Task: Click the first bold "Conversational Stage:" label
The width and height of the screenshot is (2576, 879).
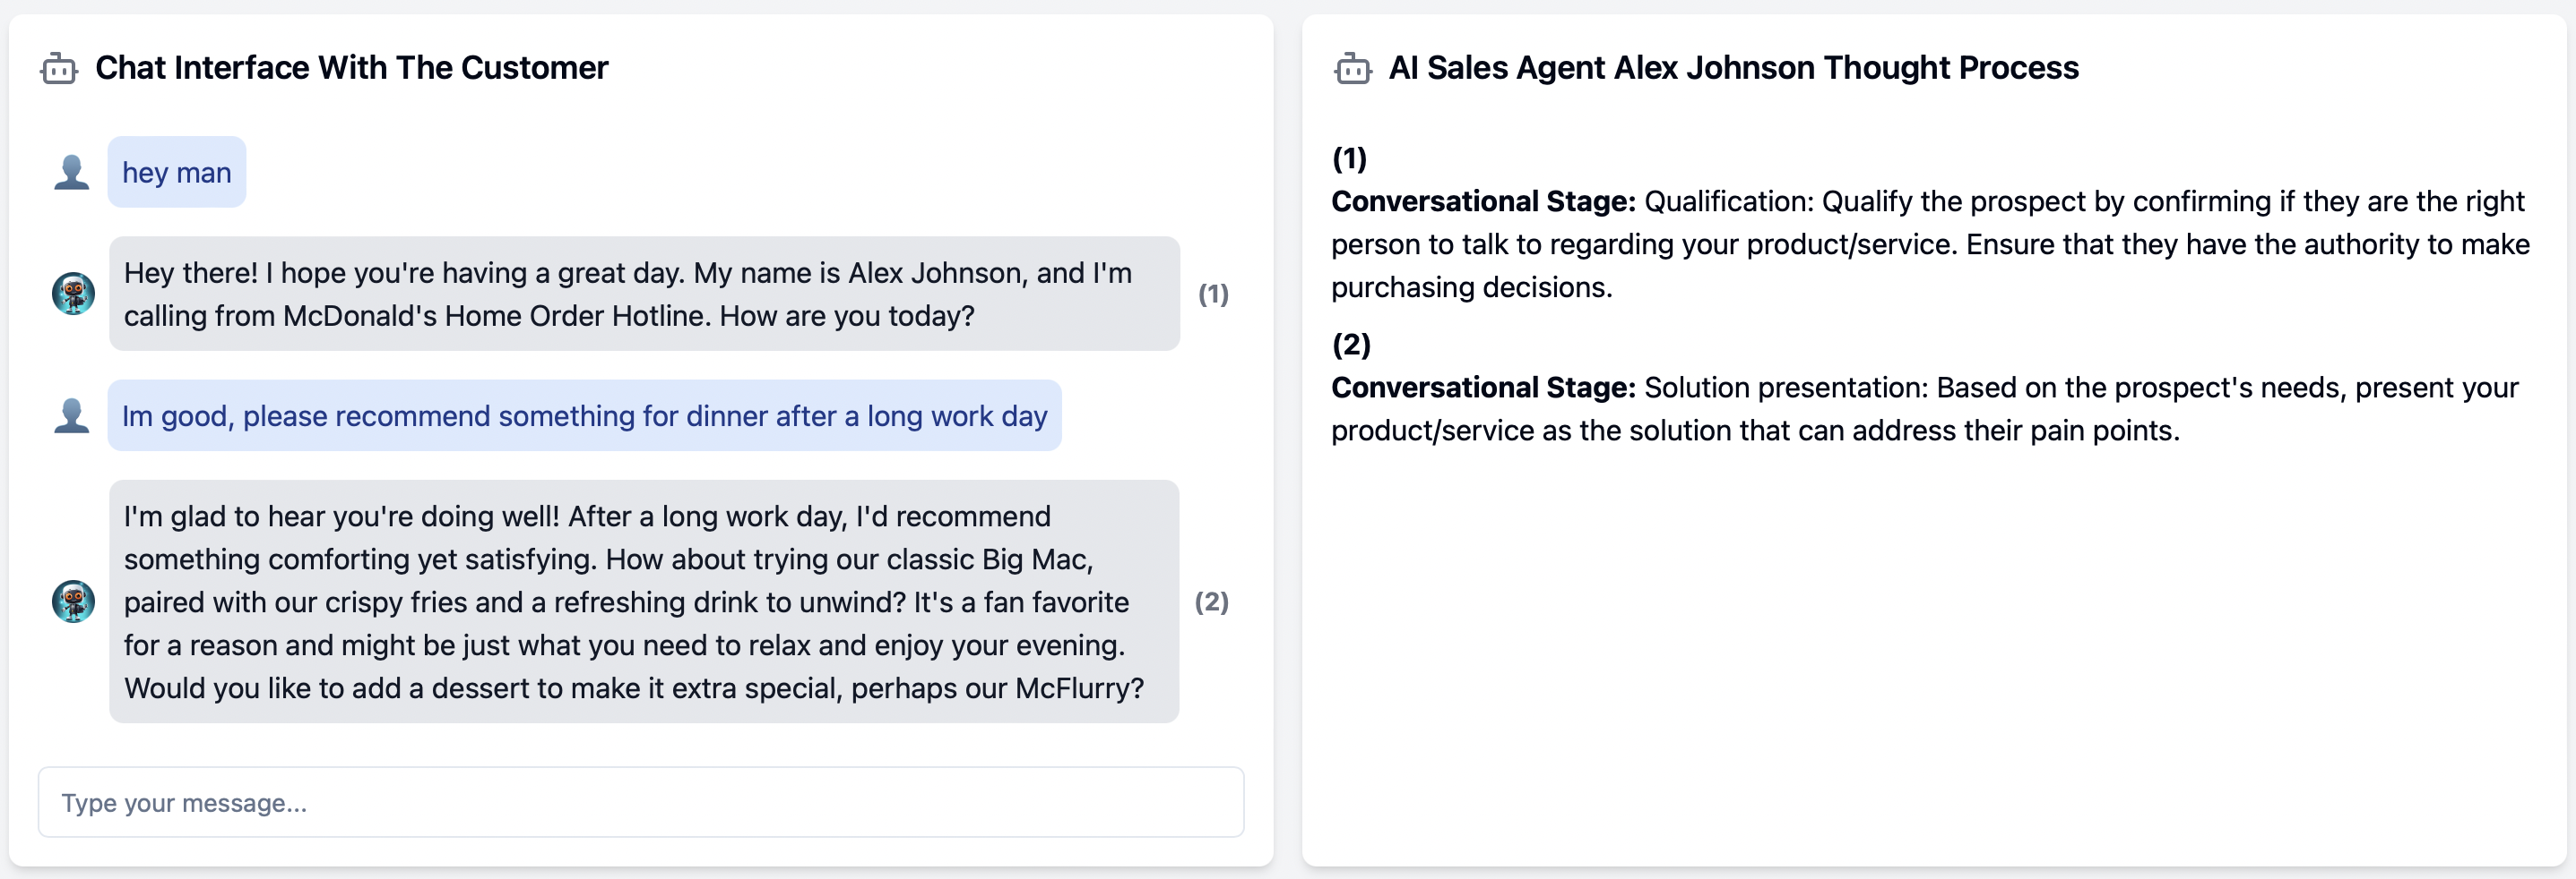Action: (x=1483, y=201)
